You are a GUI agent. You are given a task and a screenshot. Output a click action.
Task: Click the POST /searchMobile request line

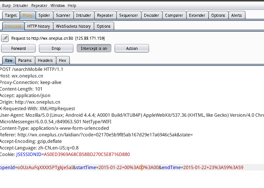[32, 69]
